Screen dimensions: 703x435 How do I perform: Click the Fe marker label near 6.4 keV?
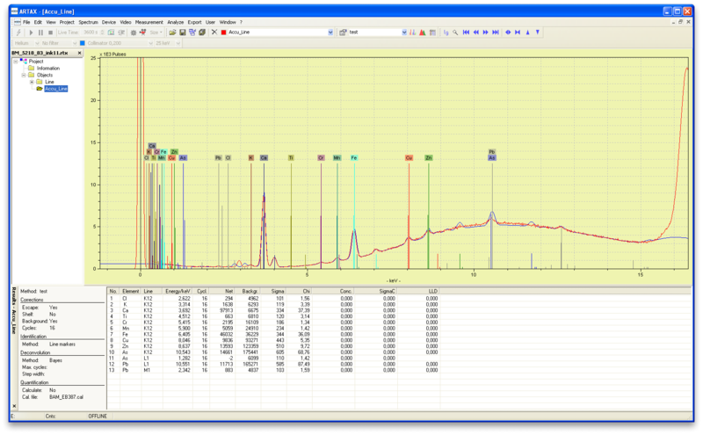[x=354, y=158]
